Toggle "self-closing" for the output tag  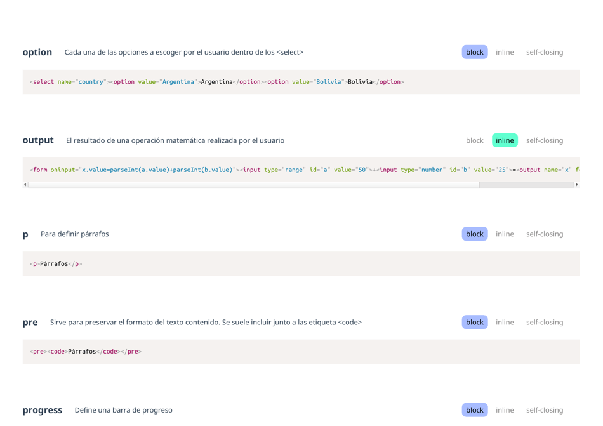tap(545, 140)
